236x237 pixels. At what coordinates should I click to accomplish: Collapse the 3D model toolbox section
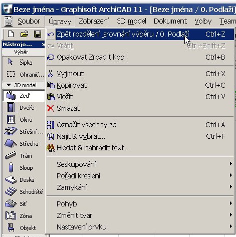coord(9,85)
